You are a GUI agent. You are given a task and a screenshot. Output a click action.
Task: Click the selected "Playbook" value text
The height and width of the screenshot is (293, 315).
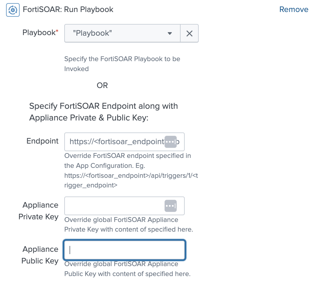pos(92,33)
